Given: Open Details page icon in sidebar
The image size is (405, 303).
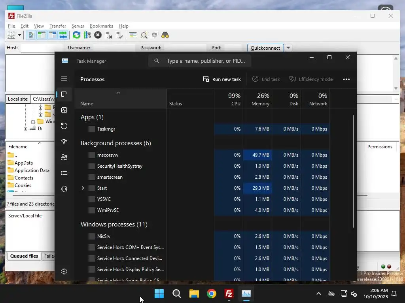Looking at the screenshot, I should click(x=64, y=173).
